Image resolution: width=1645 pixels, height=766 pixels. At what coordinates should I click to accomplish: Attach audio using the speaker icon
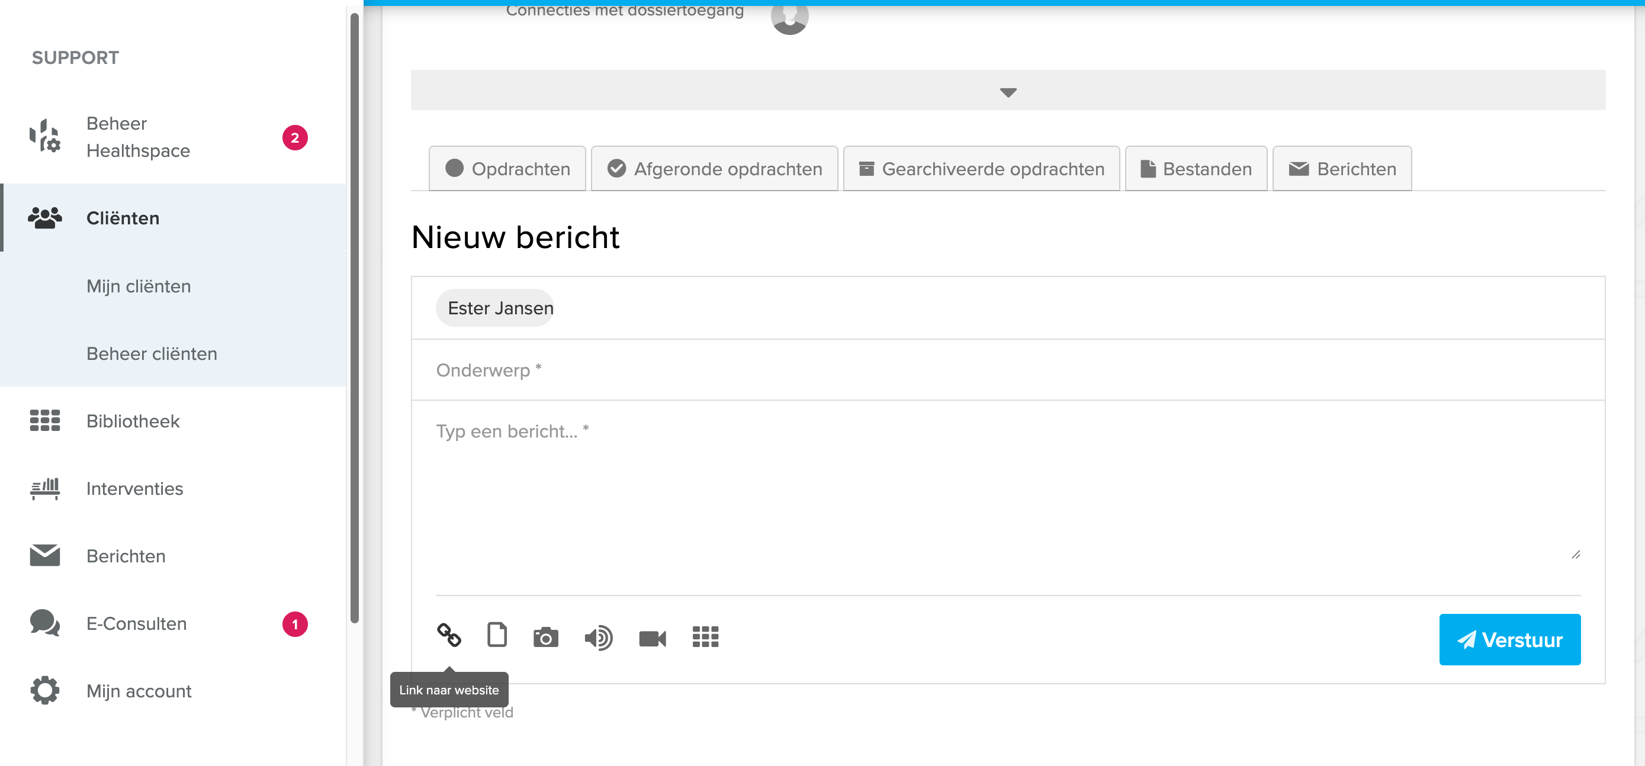(x=598, y=638)
